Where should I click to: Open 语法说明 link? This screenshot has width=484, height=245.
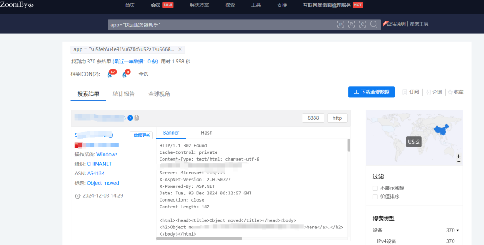click(396, 24)
